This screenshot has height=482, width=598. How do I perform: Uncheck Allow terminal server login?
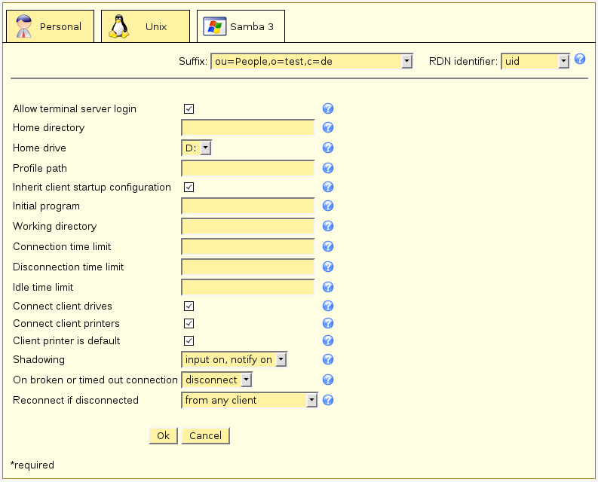tap(189, 108)
